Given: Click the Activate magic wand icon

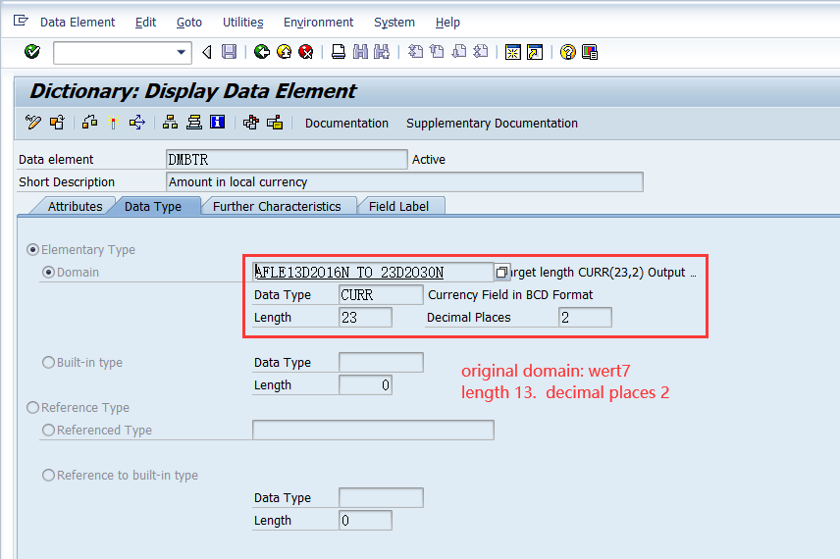Looking at the screenshot, I should pos(113,123).
